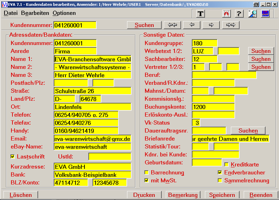The image size is (279, 200).
Task: Click the Name 1 field
Action: 92,59
